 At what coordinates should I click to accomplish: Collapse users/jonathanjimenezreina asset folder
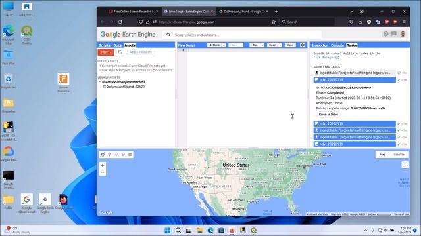[100, 82]
